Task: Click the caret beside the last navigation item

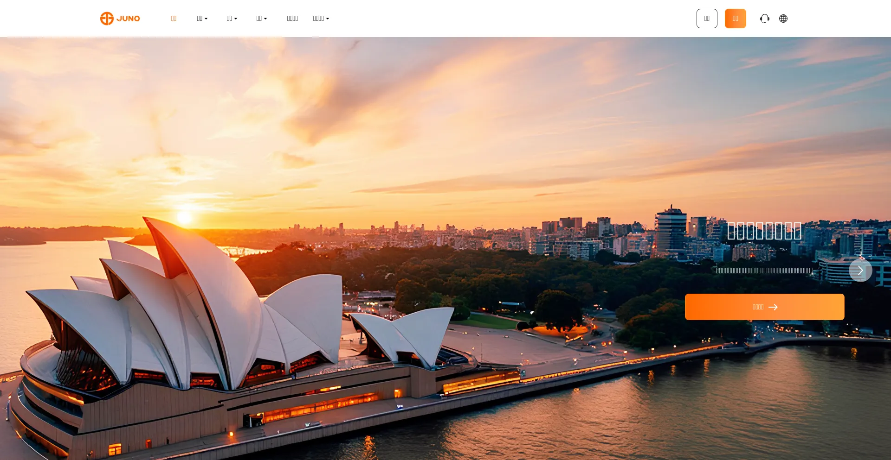Action: coord(328,19)
